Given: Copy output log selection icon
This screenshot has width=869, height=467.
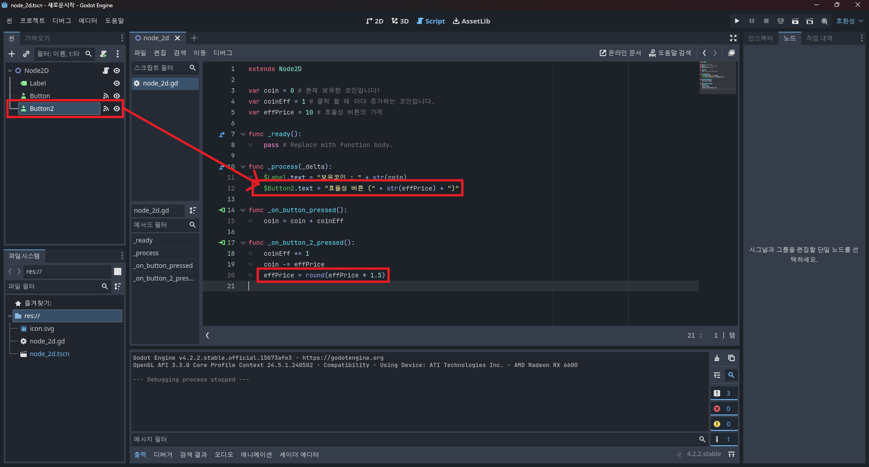Looking at the screenshot, I should tap(731, 358).
